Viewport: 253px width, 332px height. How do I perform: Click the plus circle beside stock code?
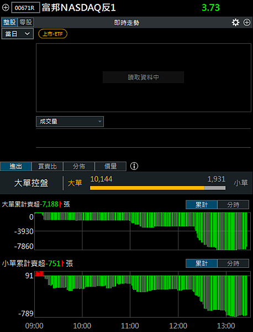coord(6,8)
